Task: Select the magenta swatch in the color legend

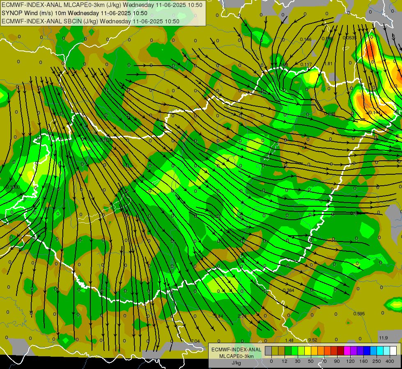Action: pos(347,351)
